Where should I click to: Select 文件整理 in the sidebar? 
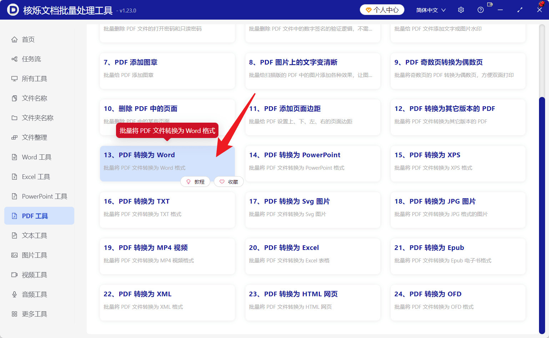(39, 138)
